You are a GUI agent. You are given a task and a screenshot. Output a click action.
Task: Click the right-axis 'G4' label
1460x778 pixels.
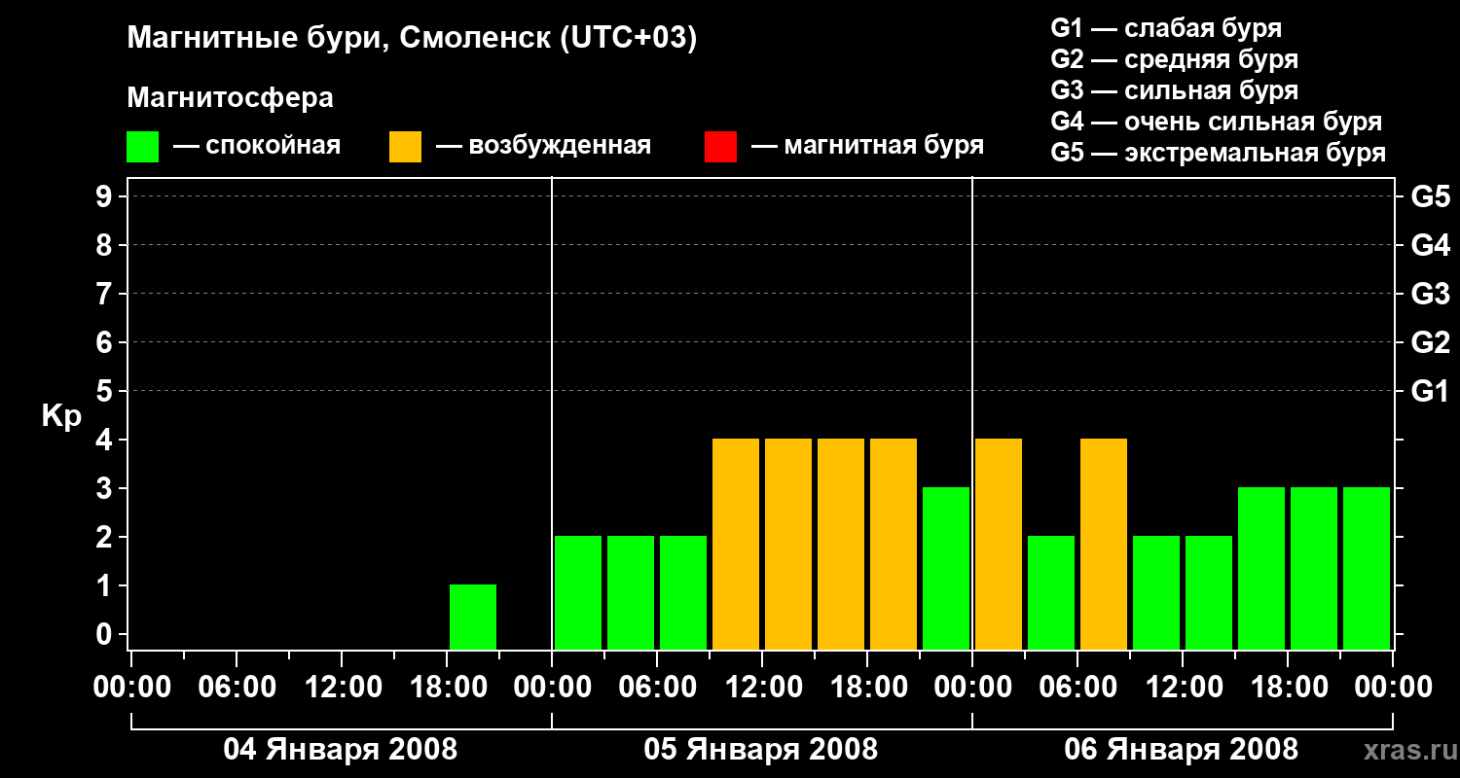pyautogui.click(x=1431, y=245)
